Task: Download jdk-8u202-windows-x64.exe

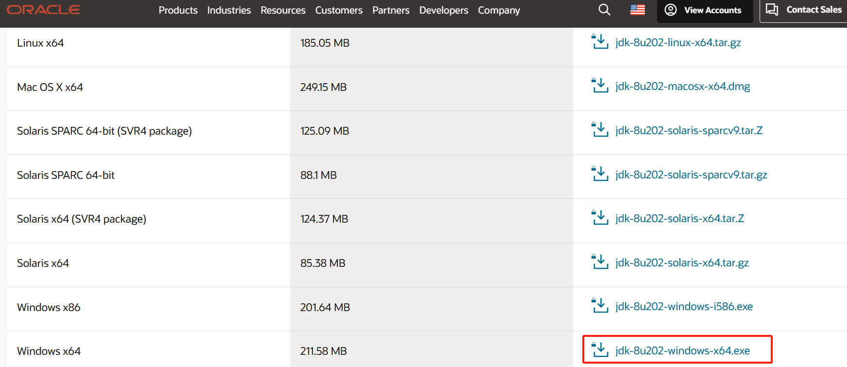Action: [x=682, y=350]
